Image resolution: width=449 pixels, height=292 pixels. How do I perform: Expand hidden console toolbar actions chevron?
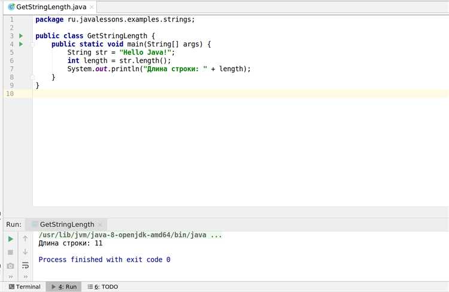(x=25, y=276)
